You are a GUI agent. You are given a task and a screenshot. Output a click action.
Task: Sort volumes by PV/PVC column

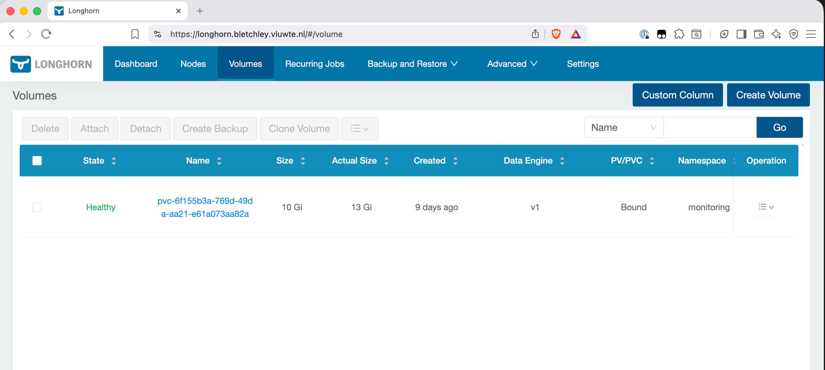[x=652, y=161]
